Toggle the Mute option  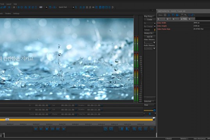(x=150, y=105)
